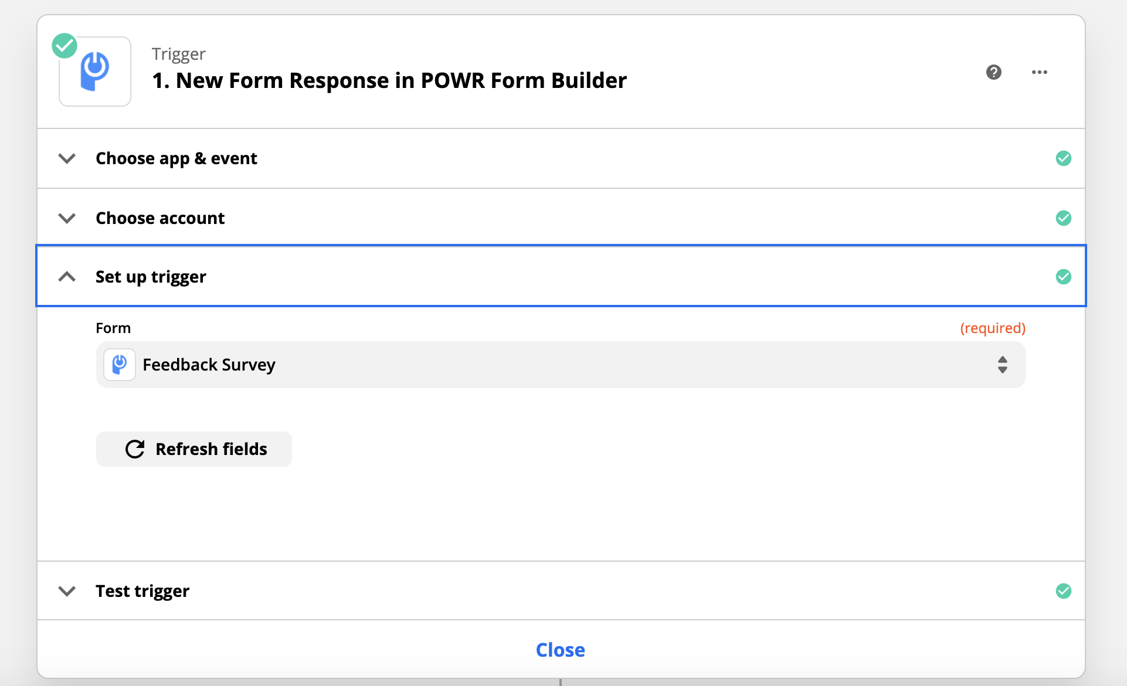Click the step title New Form Response
Screen dimensions: 1127x686
click(x=389, y=80)
